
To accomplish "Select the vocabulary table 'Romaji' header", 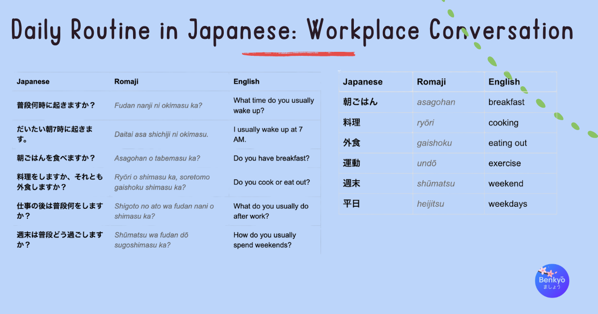I will click(432, 82).
